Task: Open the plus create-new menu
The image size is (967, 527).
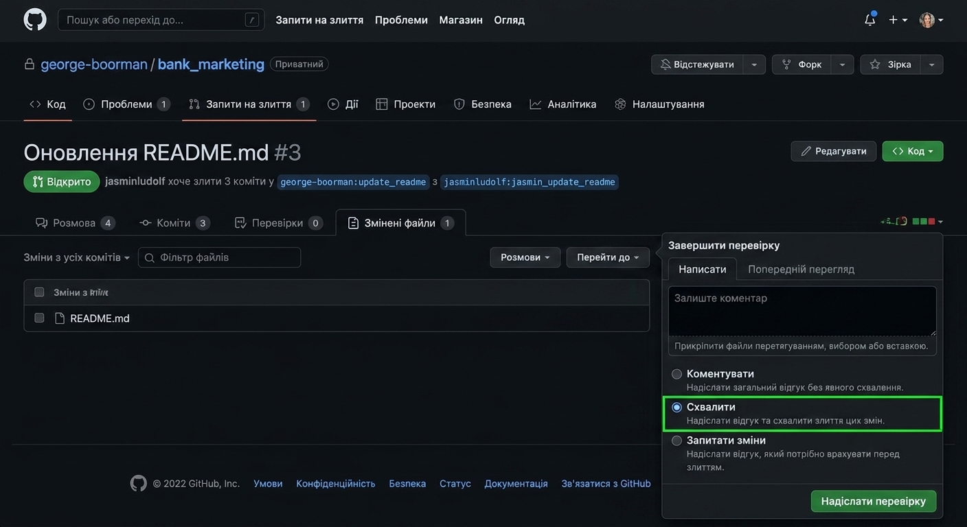Action: pos(898,20)
